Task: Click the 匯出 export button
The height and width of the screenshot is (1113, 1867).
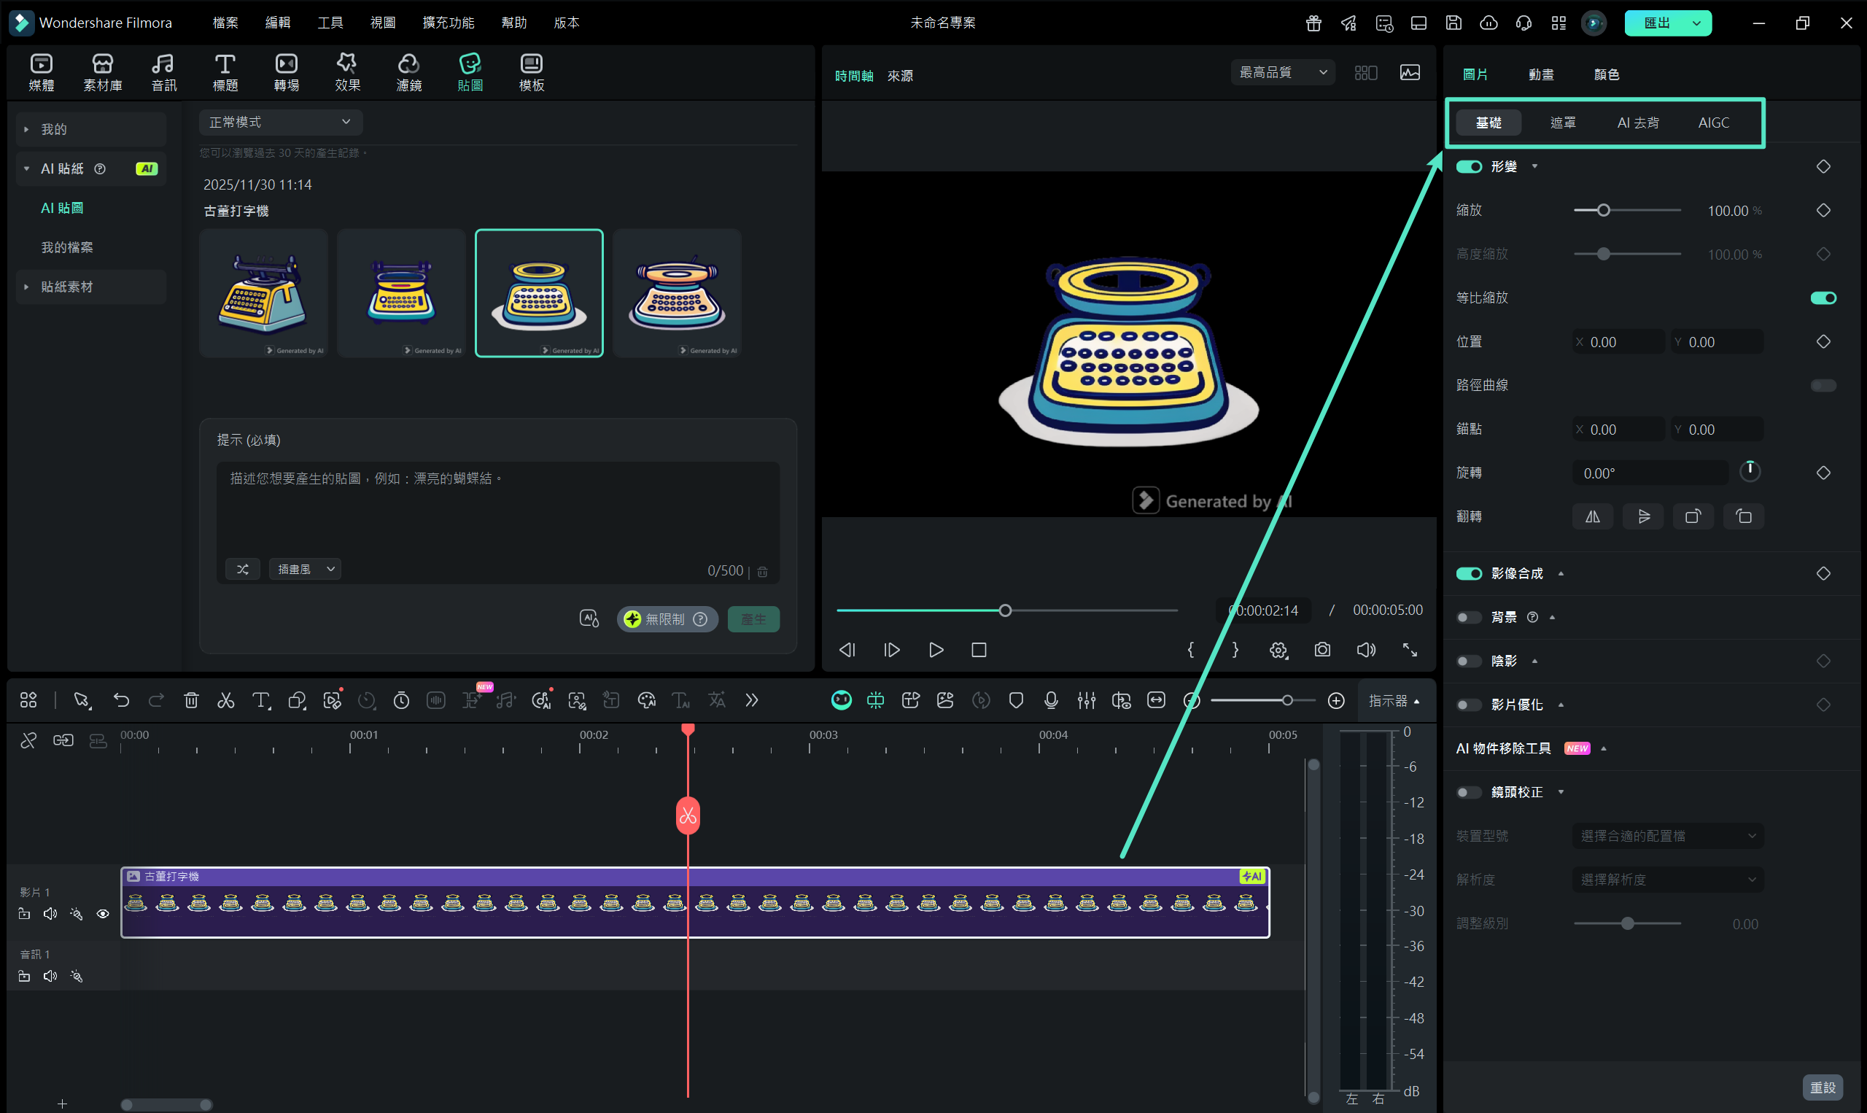Action: pyautogui.click(x=1657, y=23)
